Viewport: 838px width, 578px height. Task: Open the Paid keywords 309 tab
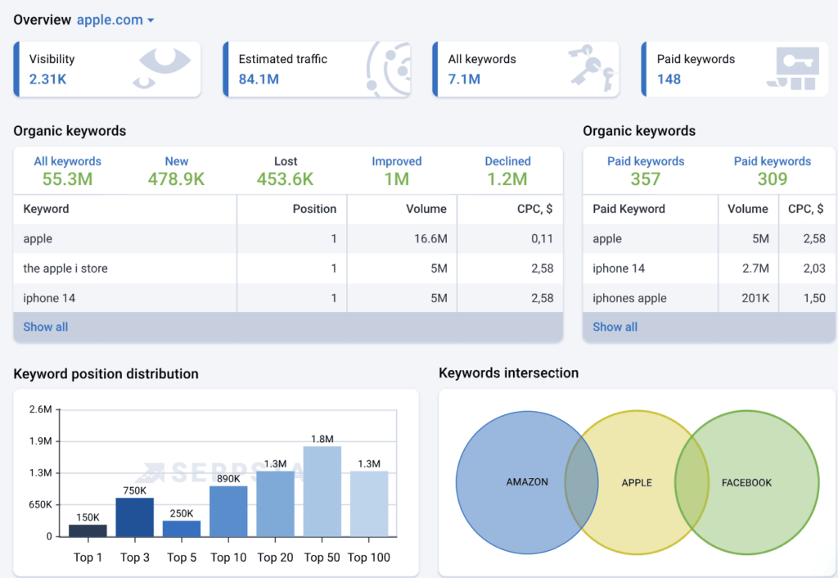coord(773,171)
